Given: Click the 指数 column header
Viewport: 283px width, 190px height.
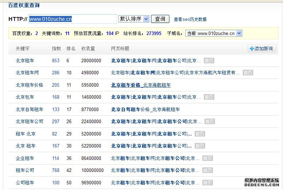Looking at the screenshot, I should point(56,48).
